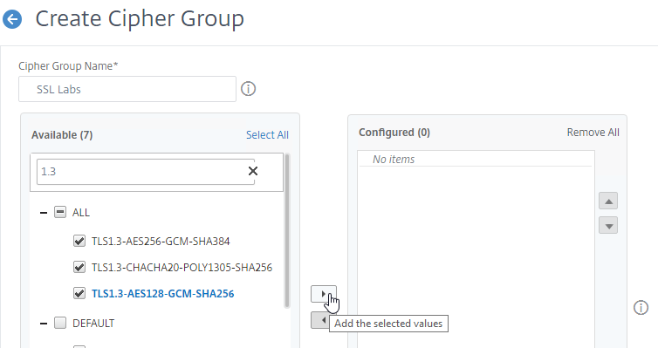Check the DEFAULT group checkbox
Screen dimensions: 658x348
coord(60,323)
